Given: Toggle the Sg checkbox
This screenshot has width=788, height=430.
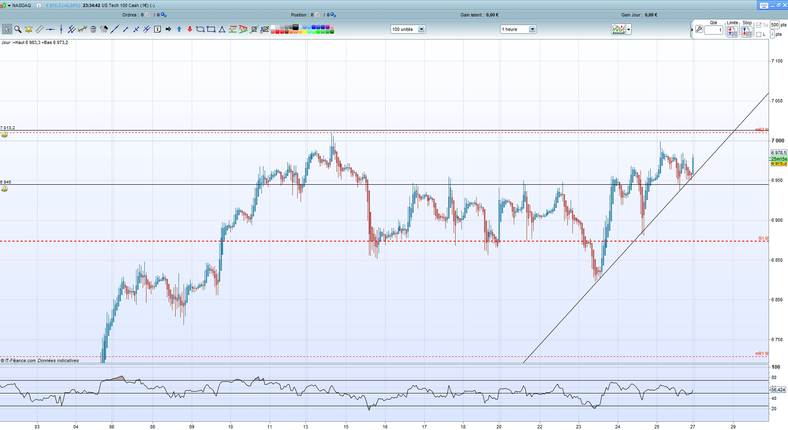Looking at the screenshot, I should tap(759, 25).
